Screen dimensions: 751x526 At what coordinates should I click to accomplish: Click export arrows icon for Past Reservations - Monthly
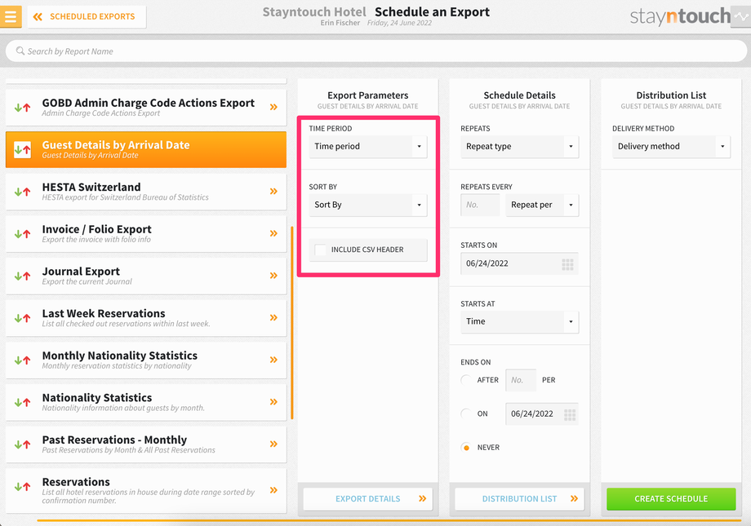pyautogui.click(x=22, y=444)
